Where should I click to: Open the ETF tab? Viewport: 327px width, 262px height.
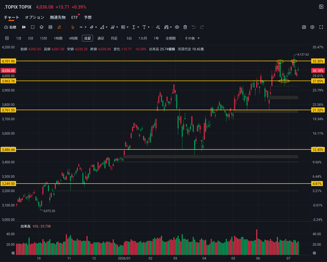tap(74, 17)
